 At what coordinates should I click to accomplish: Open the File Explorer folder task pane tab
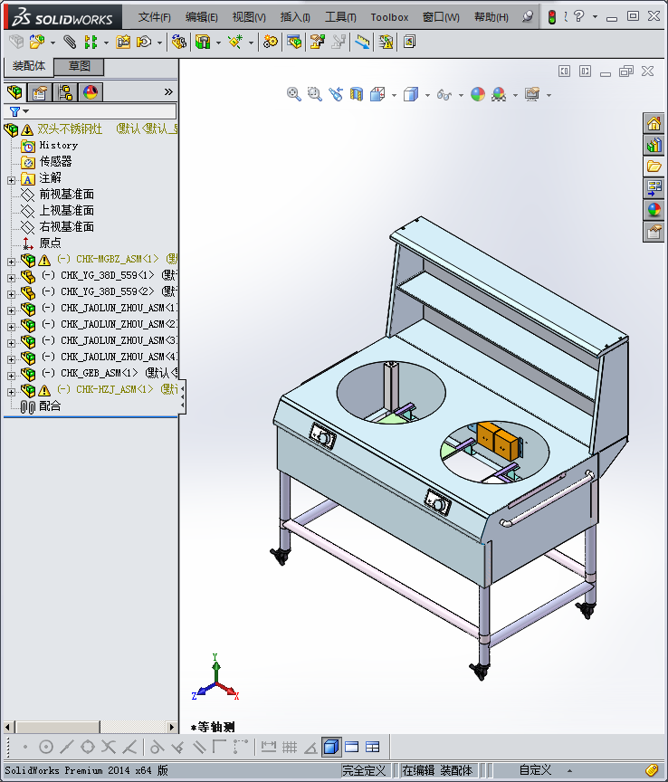click(654, 167)
